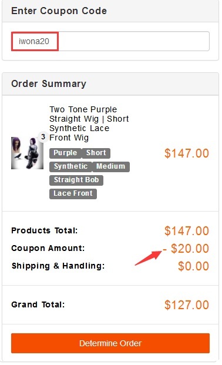Click the iwona20 coupon text

point(34,41)
